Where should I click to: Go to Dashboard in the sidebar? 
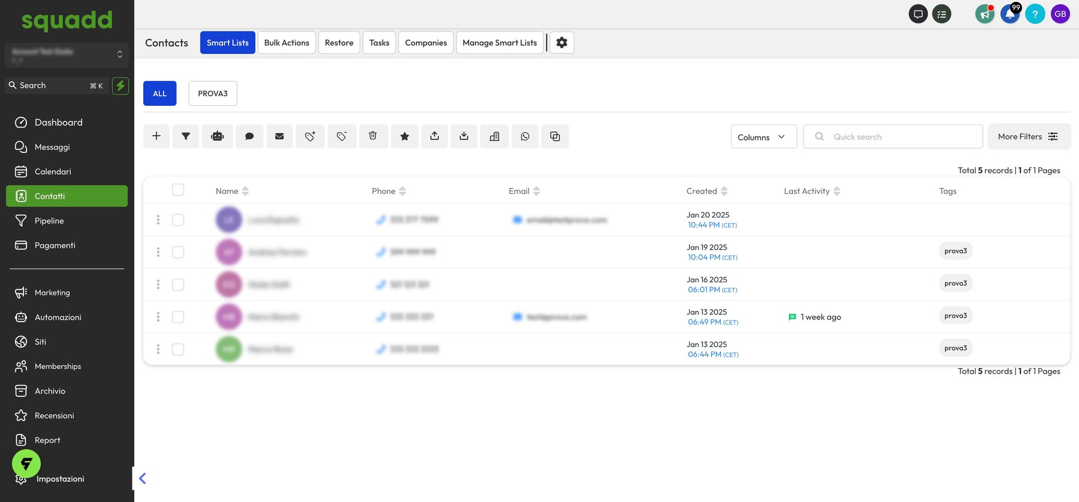pyautogui.click(x=67, y=123)
